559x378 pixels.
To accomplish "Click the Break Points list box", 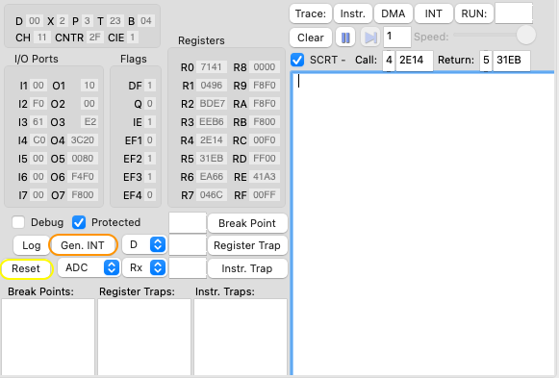I will 48,337.
